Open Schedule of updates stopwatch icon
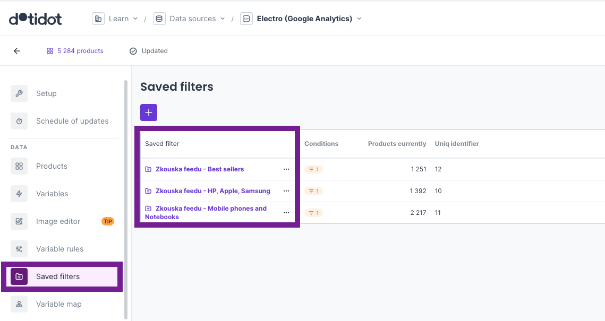The image size is (605, 321). pyautogui.click(x=19, y=121)
